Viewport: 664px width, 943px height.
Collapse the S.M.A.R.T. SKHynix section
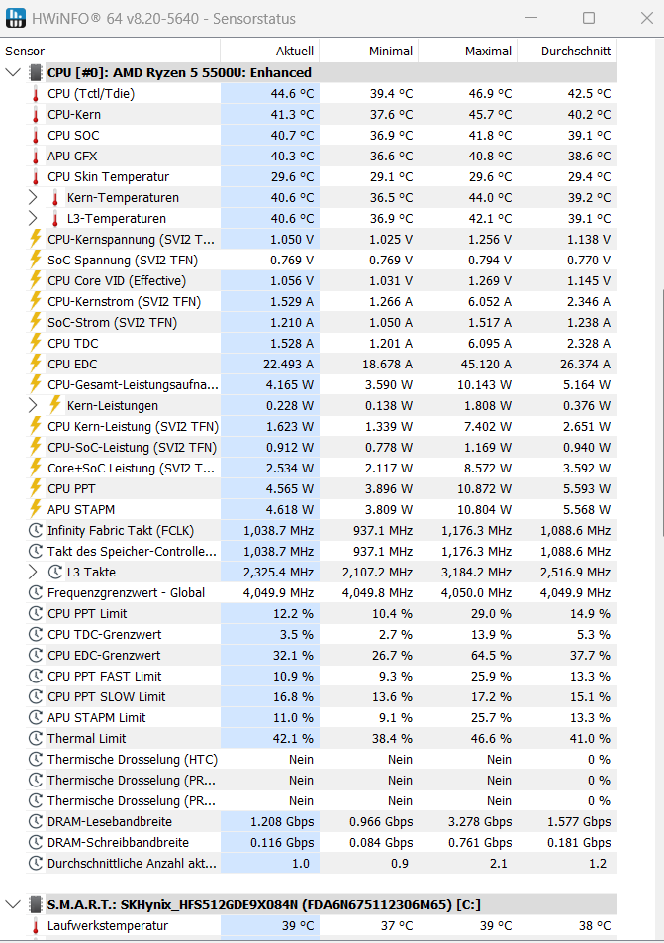13,905
